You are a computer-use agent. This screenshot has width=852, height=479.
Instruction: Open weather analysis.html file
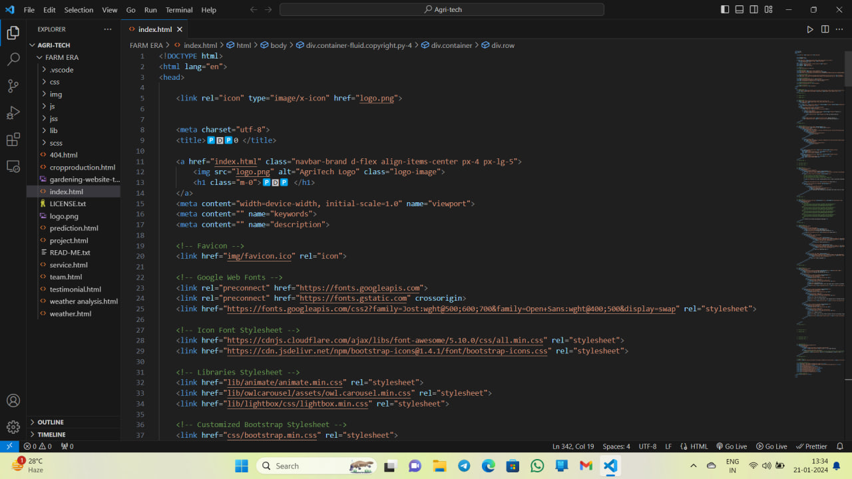tap(73, 301)
